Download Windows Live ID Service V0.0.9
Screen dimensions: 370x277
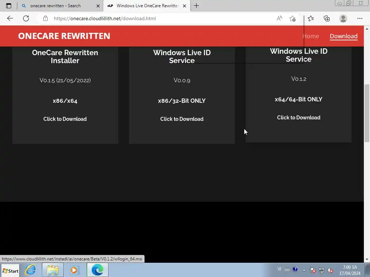[182, 119]
